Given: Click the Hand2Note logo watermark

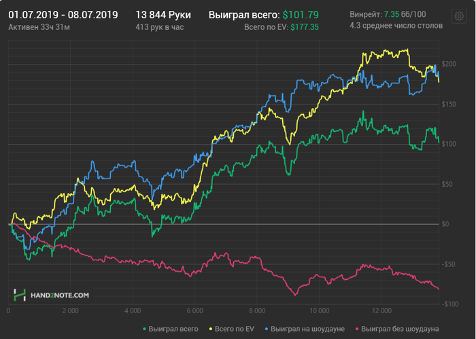Looking at the screenshot, I should pos(52,295).
